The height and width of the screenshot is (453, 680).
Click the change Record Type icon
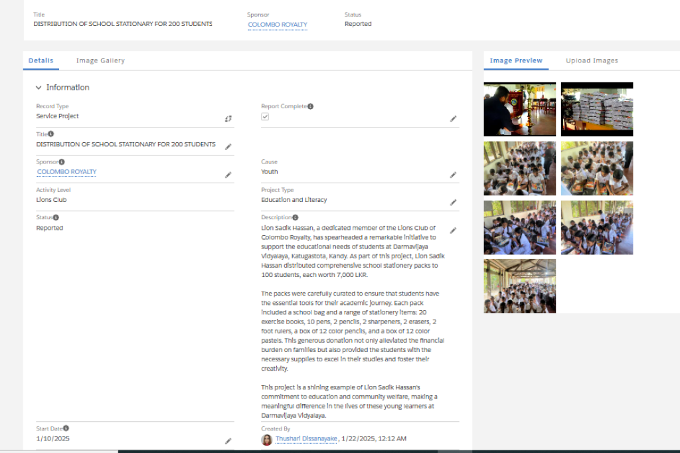pyautogui.click(x=228, y=119)
